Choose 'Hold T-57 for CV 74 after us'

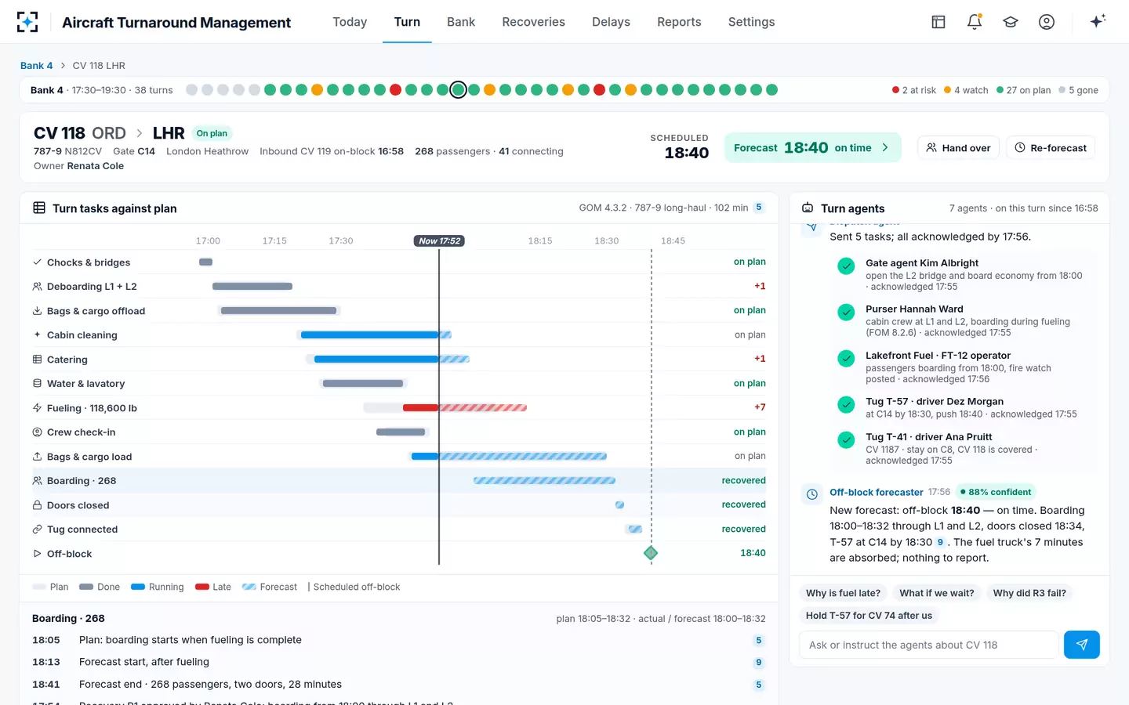pos(869,616)
